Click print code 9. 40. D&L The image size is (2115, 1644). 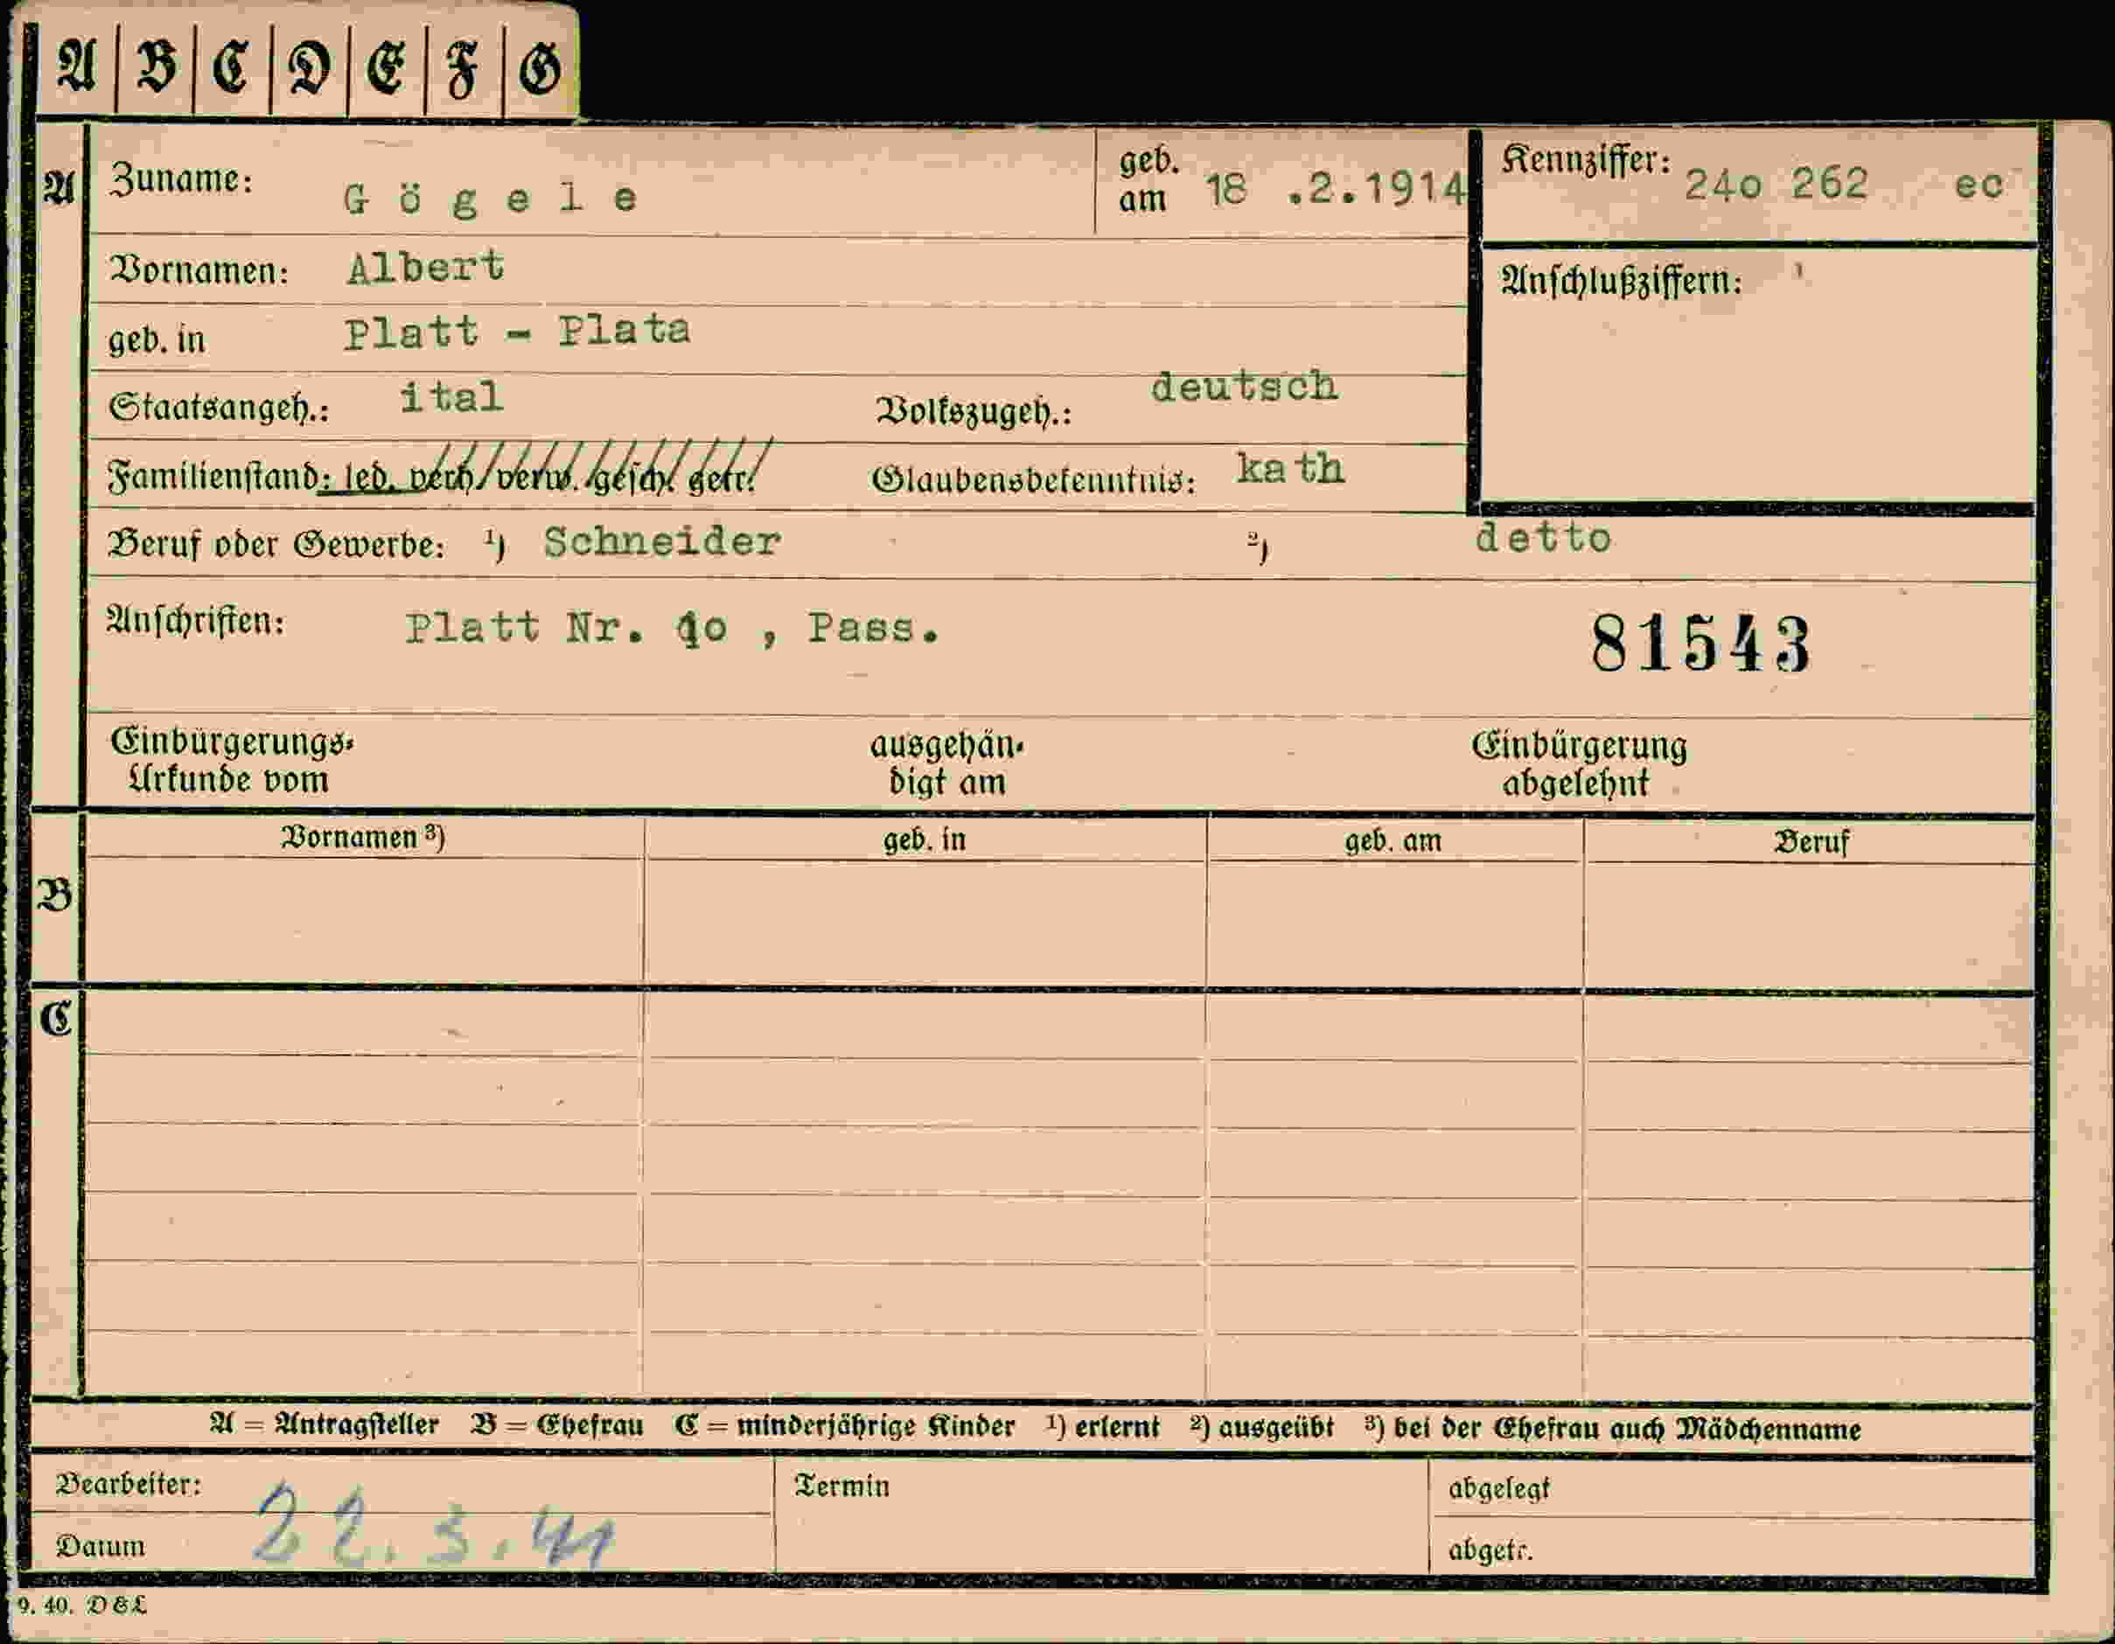pyautogui.click(x=82, y=1606)
